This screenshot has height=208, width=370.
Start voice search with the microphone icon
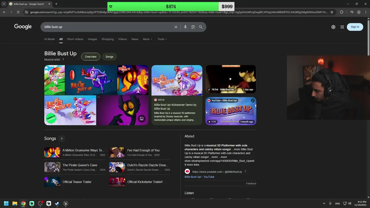click(x=185, y=27)
